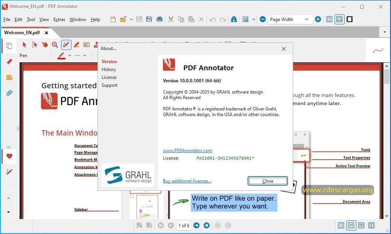The image size is (391, 234).
Task: Click the grey Delete X toolbar icon
Action: click(201, 19)
